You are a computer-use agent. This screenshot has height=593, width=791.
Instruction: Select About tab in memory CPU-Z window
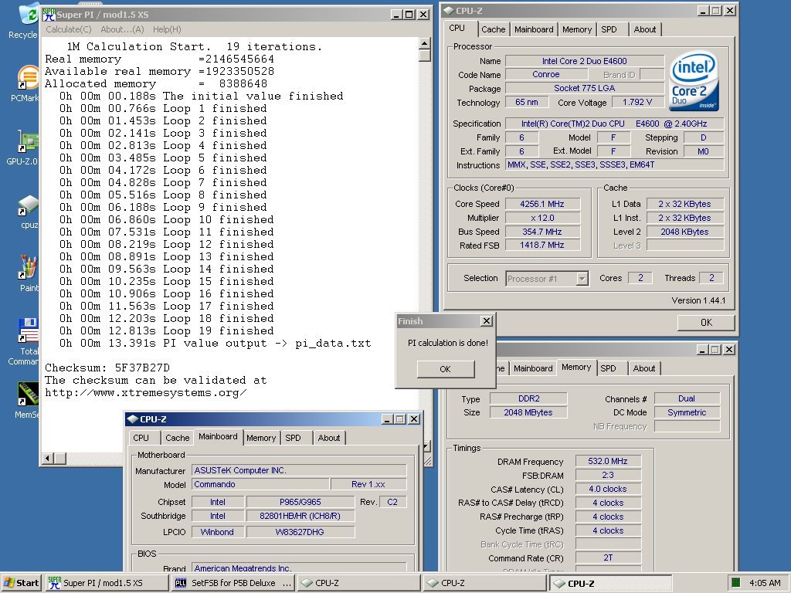tap(644, 368)
